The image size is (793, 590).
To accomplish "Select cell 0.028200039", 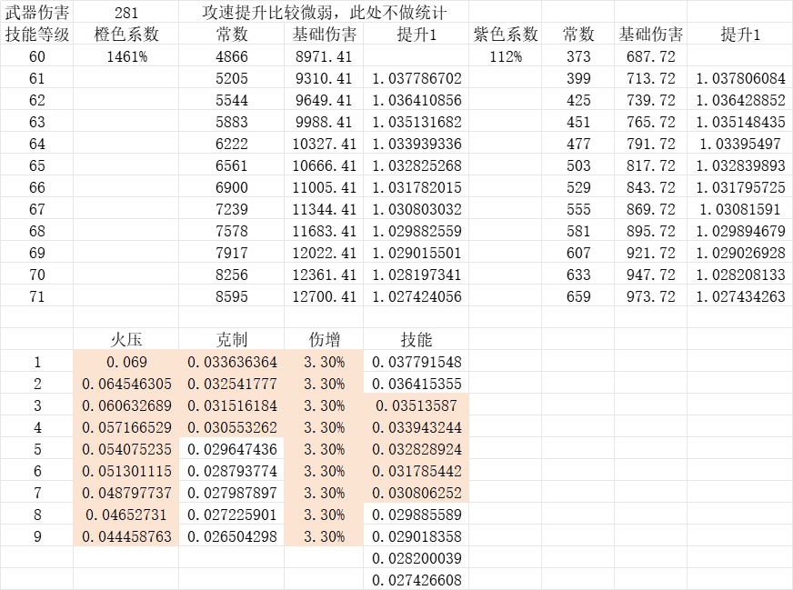I will [x=417, y=557].
